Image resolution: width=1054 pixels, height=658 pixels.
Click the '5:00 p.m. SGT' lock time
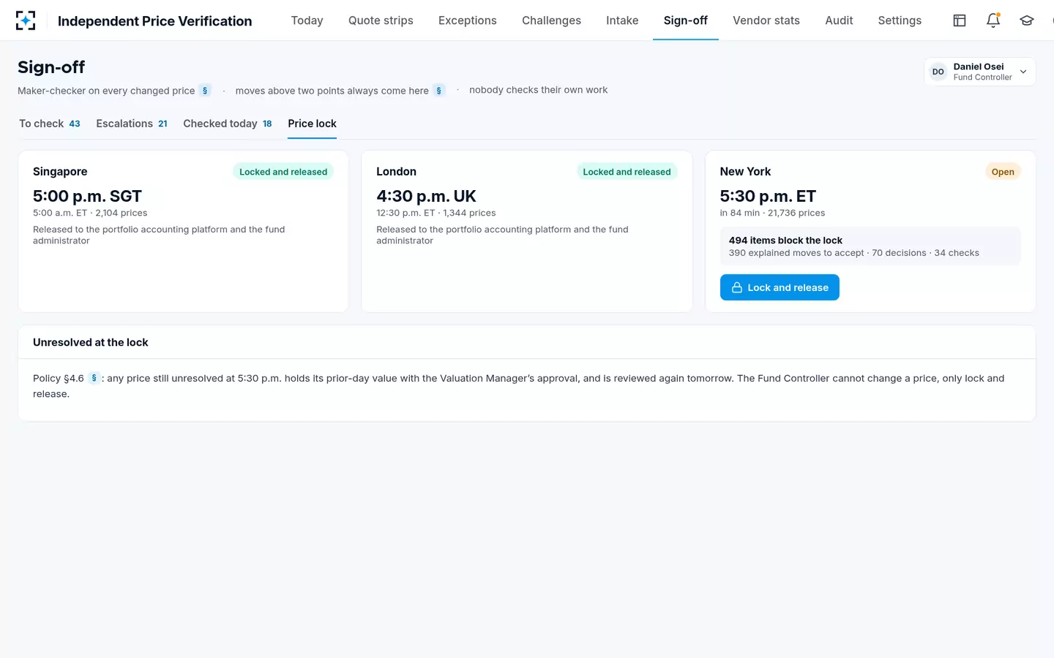[87, 196]
